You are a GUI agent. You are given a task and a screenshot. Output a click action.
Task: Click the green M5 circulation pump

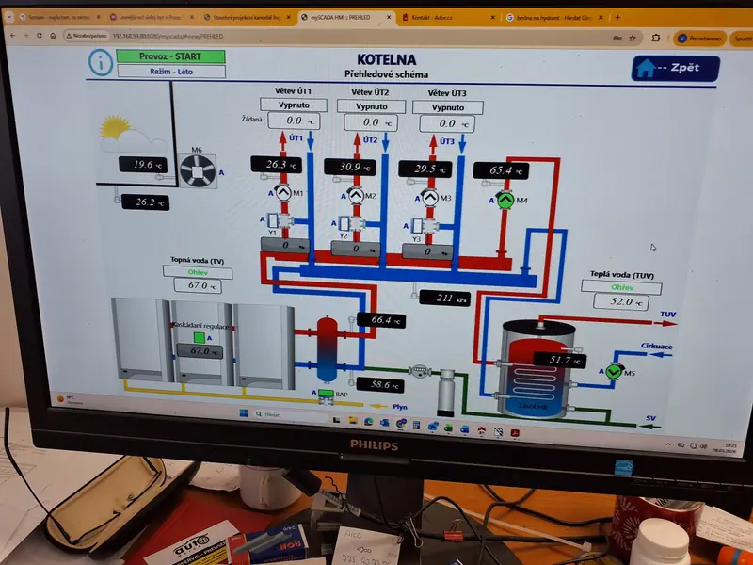point(614,371)
